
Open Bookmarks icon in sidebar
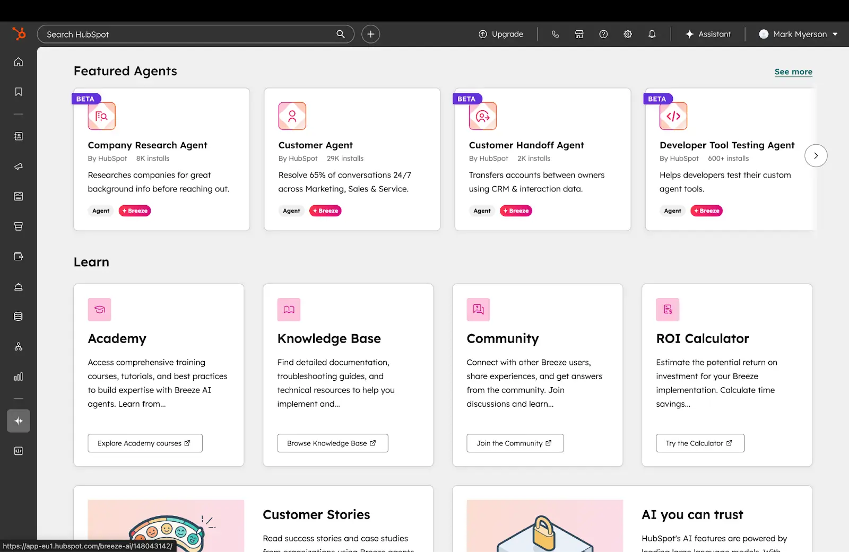[19, 92]
